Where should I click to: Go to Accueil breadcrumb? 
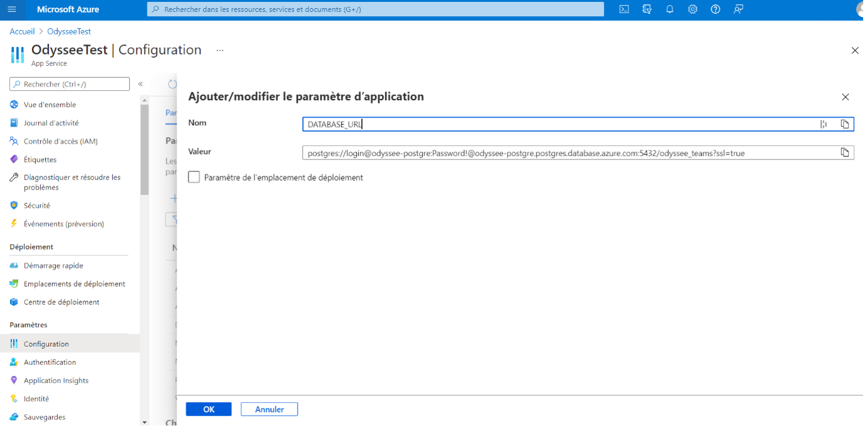(x=22, y=31)
